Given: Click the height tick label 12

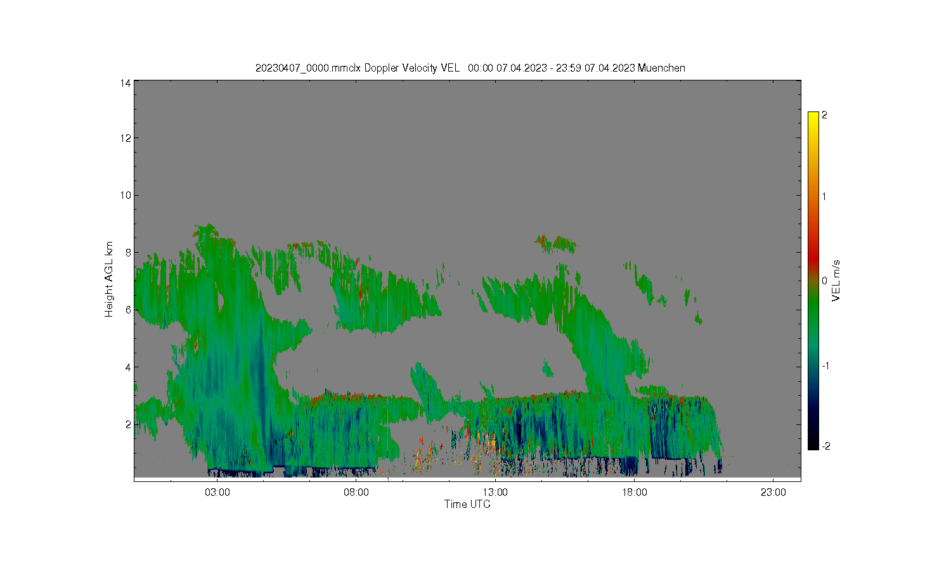Looking at the screenshot, I should 126,138.
